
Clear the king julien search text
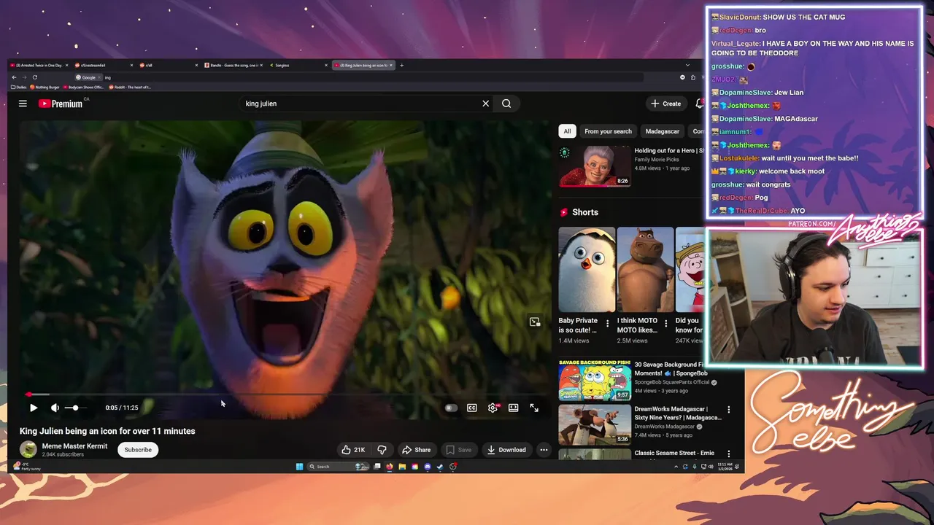tap(485, 104)
